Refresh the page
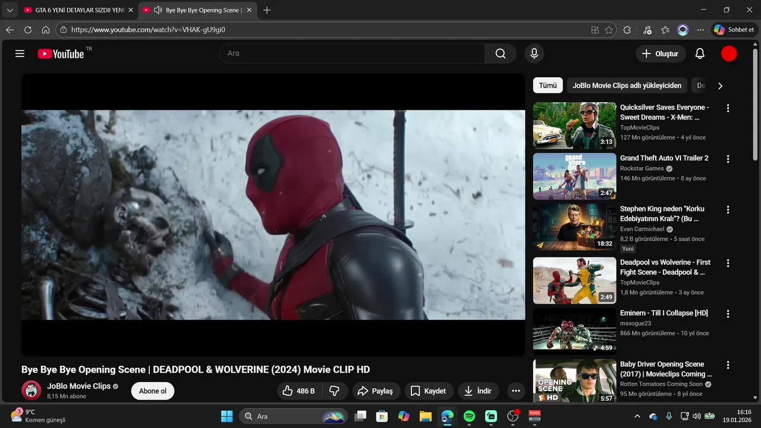761x428 pixels. pyautogui.click(x=28, y=30)
